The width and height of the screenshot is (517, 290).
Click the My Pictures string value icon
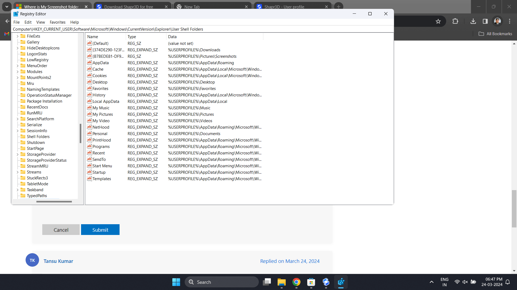(89, 114)
